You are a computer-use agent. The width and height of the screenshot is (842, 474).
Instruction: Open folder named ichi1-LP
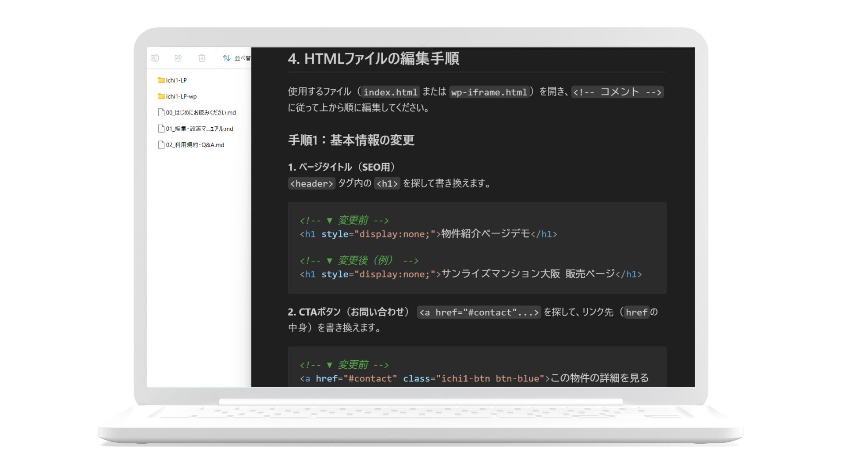(176, 80)
